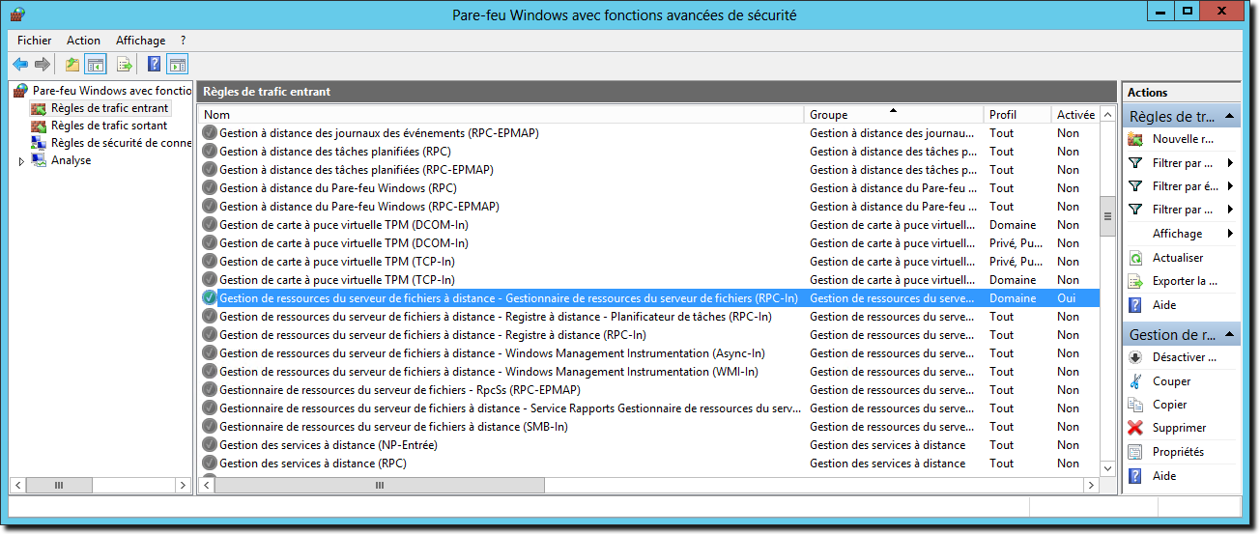Sort by the Activée column header
Screen dimensions: 1260x534
click(1076, 114)
